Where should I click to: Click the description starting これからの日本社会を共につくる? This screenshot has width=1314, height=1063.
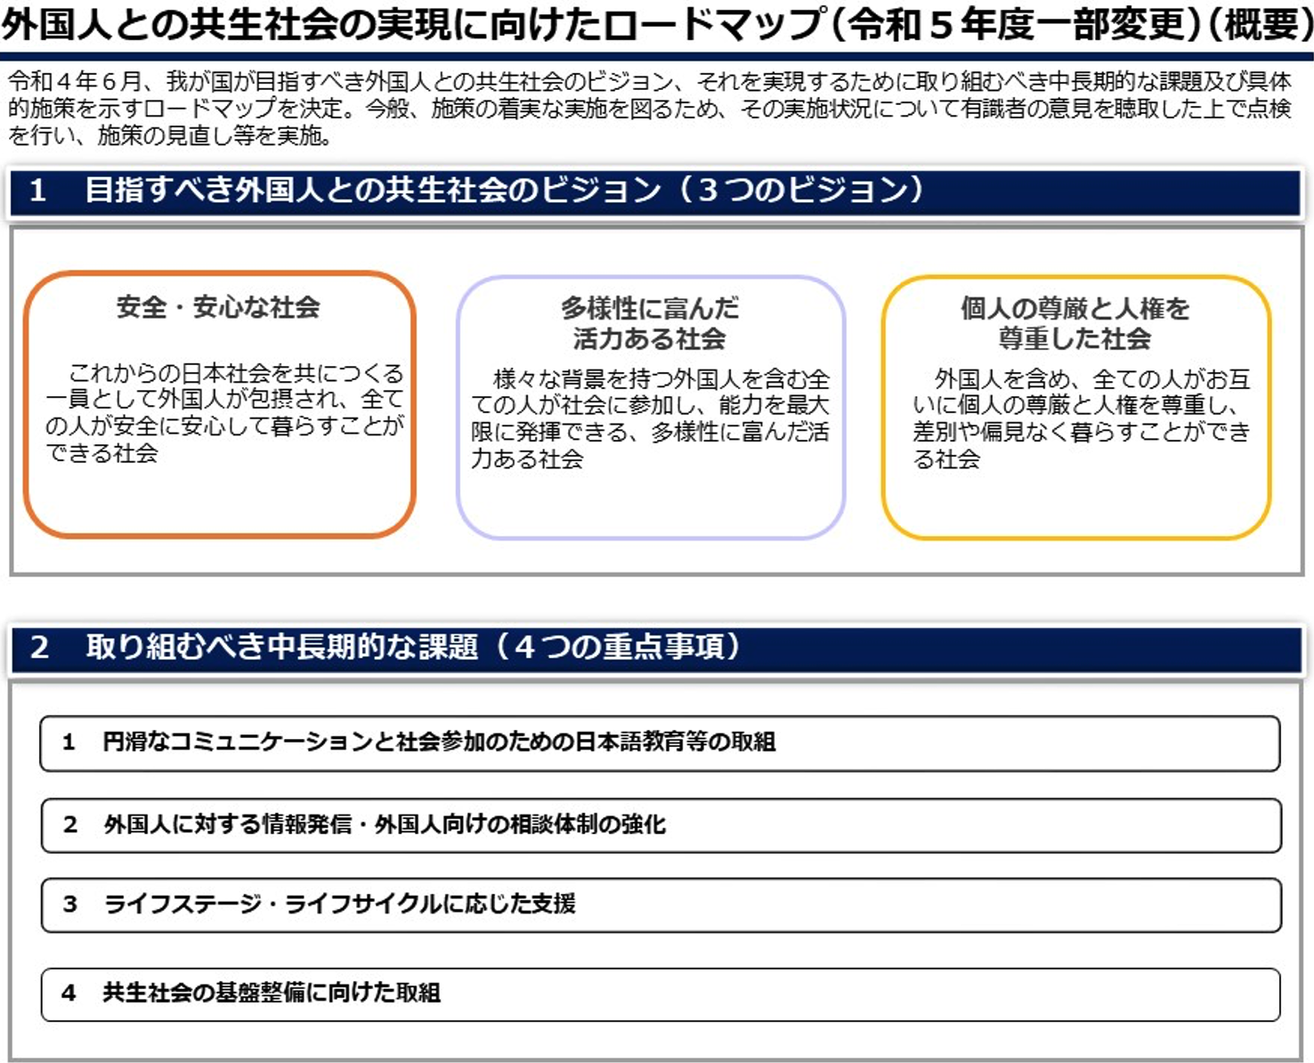coord(224,413)
